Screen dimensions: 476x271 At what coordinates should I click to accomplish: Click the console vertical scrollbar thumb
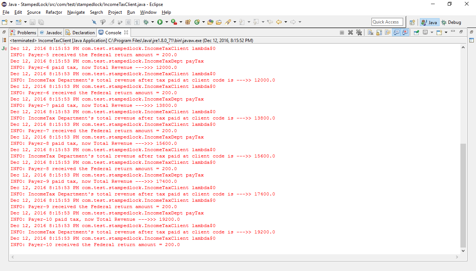pyautogui.click(x=463, y=195)
